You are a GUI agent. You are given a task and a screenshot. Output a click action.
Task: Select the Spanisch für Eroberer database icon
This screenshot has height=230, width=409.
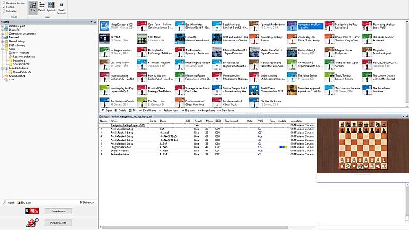tap(254, 26)
